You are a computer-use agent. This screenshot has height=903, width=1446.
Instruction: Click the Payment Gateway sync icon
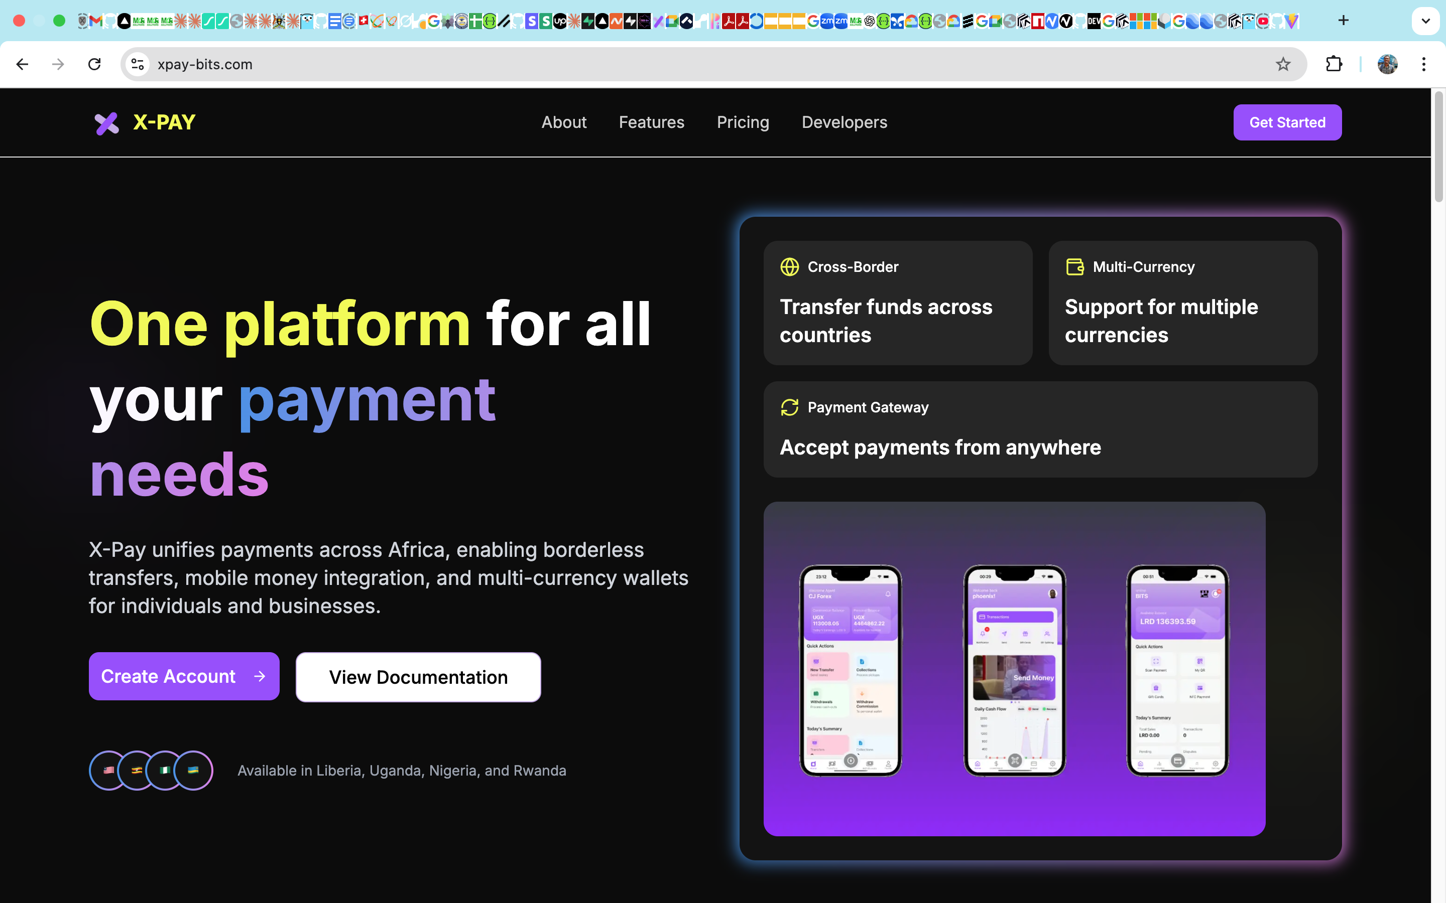(x=790, y=407)
